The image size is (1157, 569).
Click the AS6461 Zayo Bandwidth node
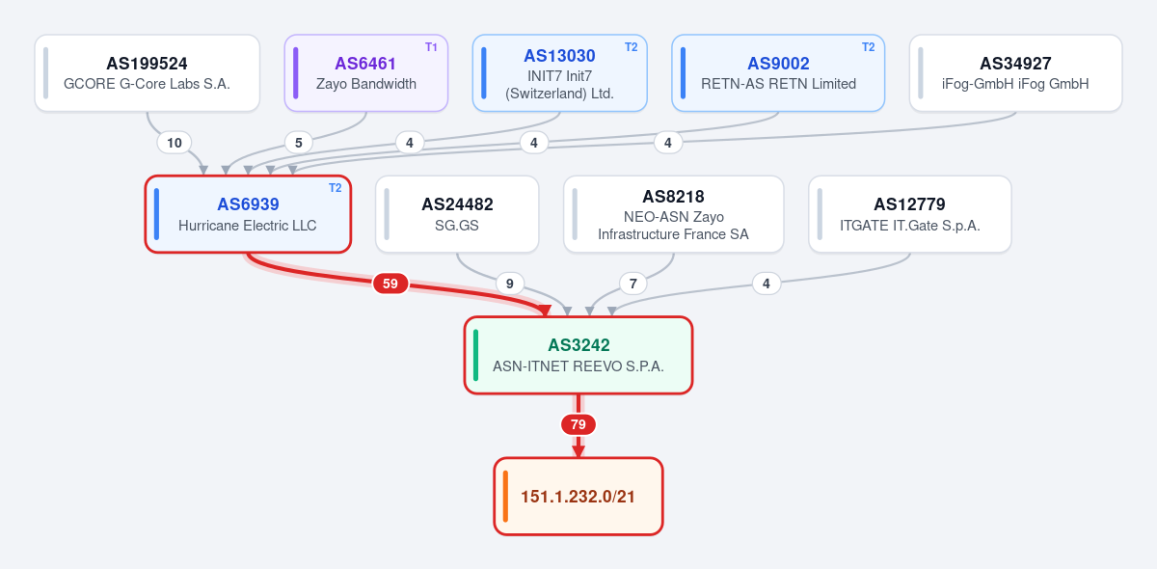click(366, 73)
